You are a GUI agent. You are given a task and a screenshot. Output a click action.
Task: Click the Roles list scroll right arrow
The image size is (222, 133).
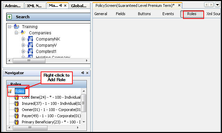click(78, 128)
